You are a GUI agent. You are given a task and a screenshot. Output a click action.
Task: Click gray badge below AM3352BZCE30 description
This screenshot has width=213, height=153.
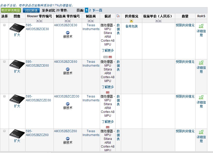tap(105, 57)
